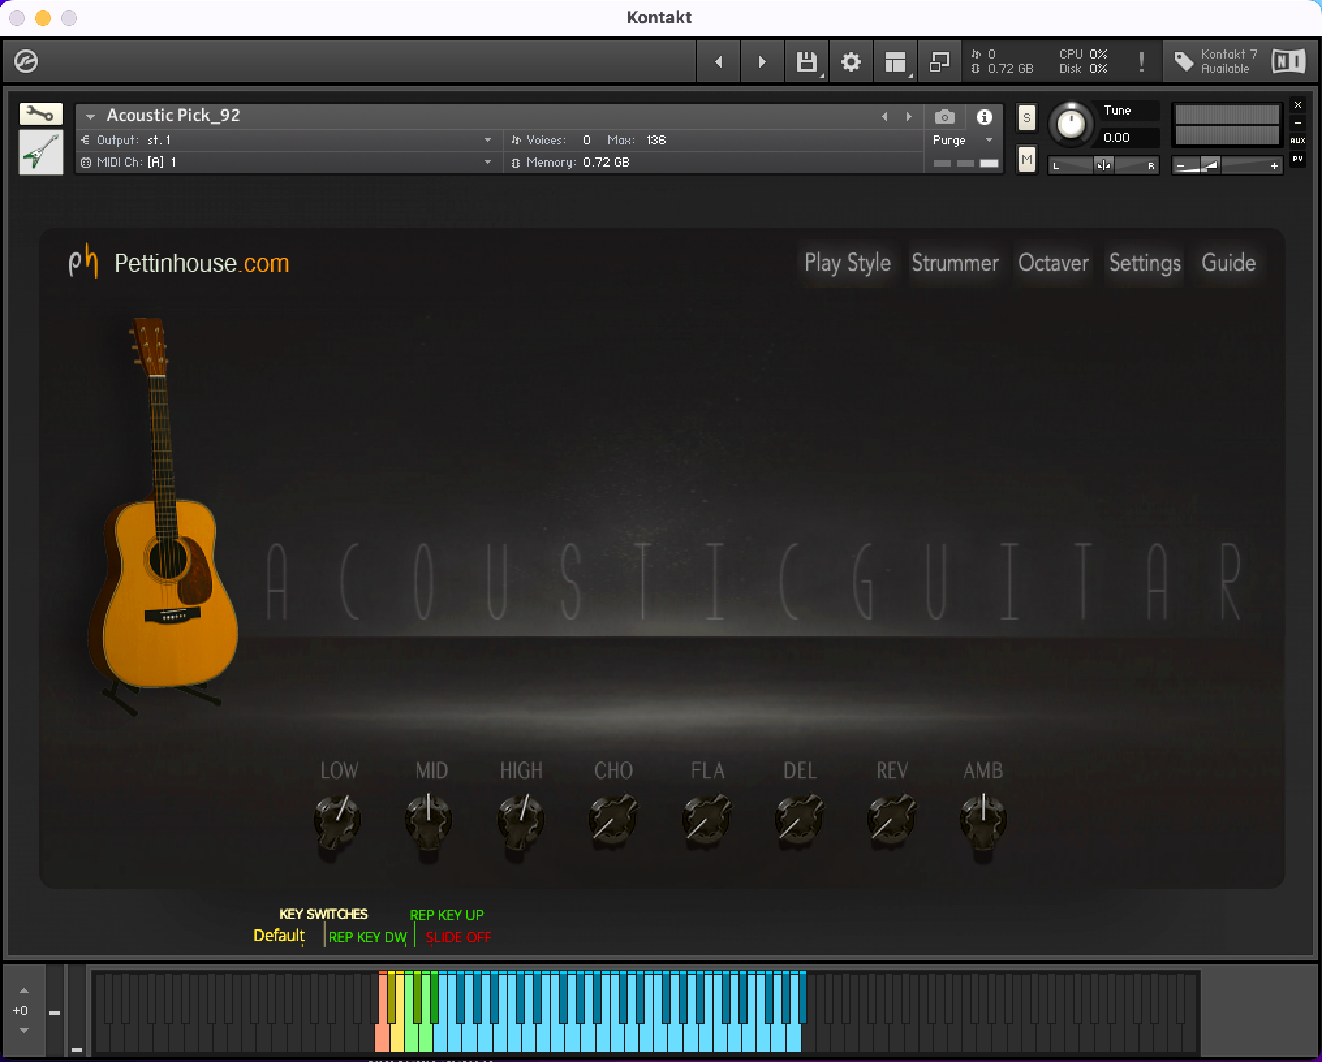1322x1062 pixels.
Task: Open the Play Style tab
Action: click(847, 263)
